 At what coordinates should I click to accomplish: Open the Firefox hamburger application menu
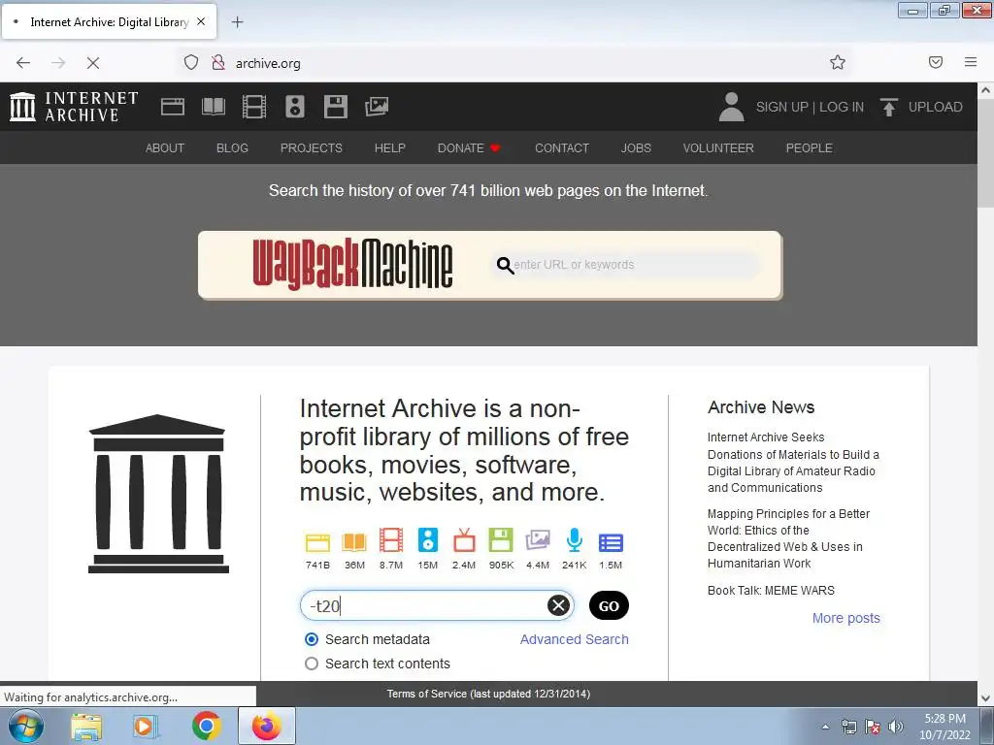tap(971, 62)
